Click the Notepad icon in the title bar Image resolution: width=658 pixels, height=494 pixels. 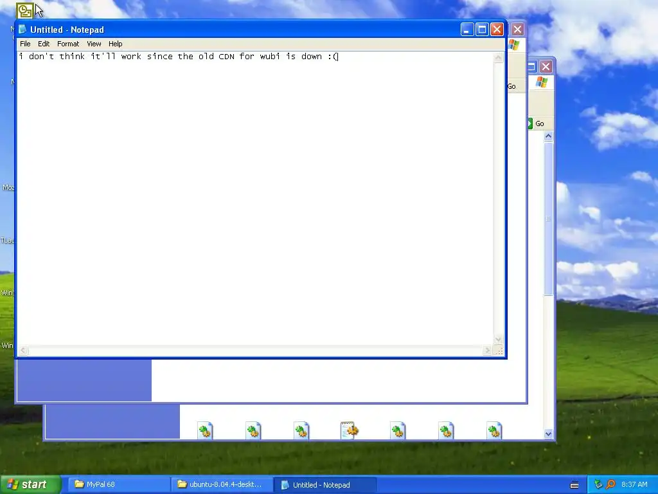coord(22,30)
